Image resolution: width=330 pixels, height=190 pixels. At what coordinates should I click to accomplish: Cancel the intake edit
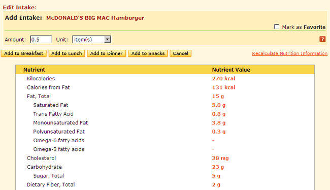tap(181, 53)
